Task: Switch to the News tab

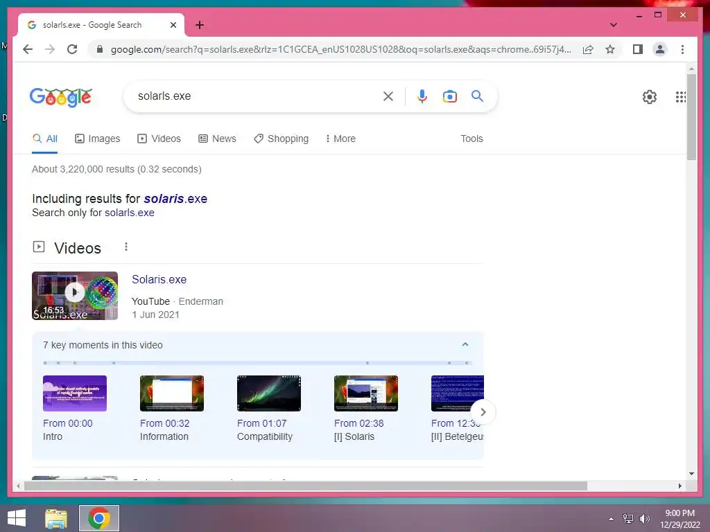Action: tap(217, 139)
